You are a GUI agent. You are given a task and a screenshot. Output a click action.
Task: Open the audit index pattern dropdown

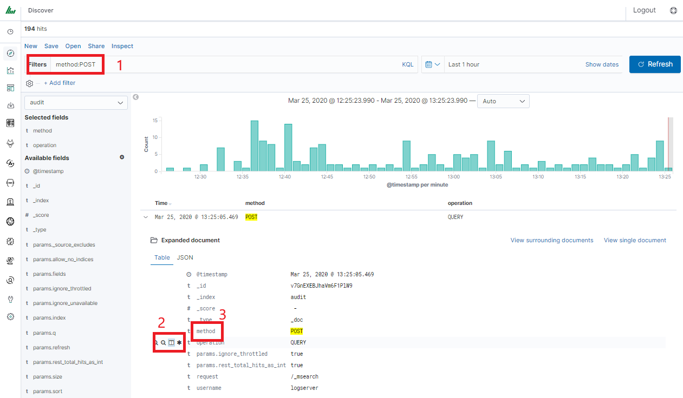76,102
